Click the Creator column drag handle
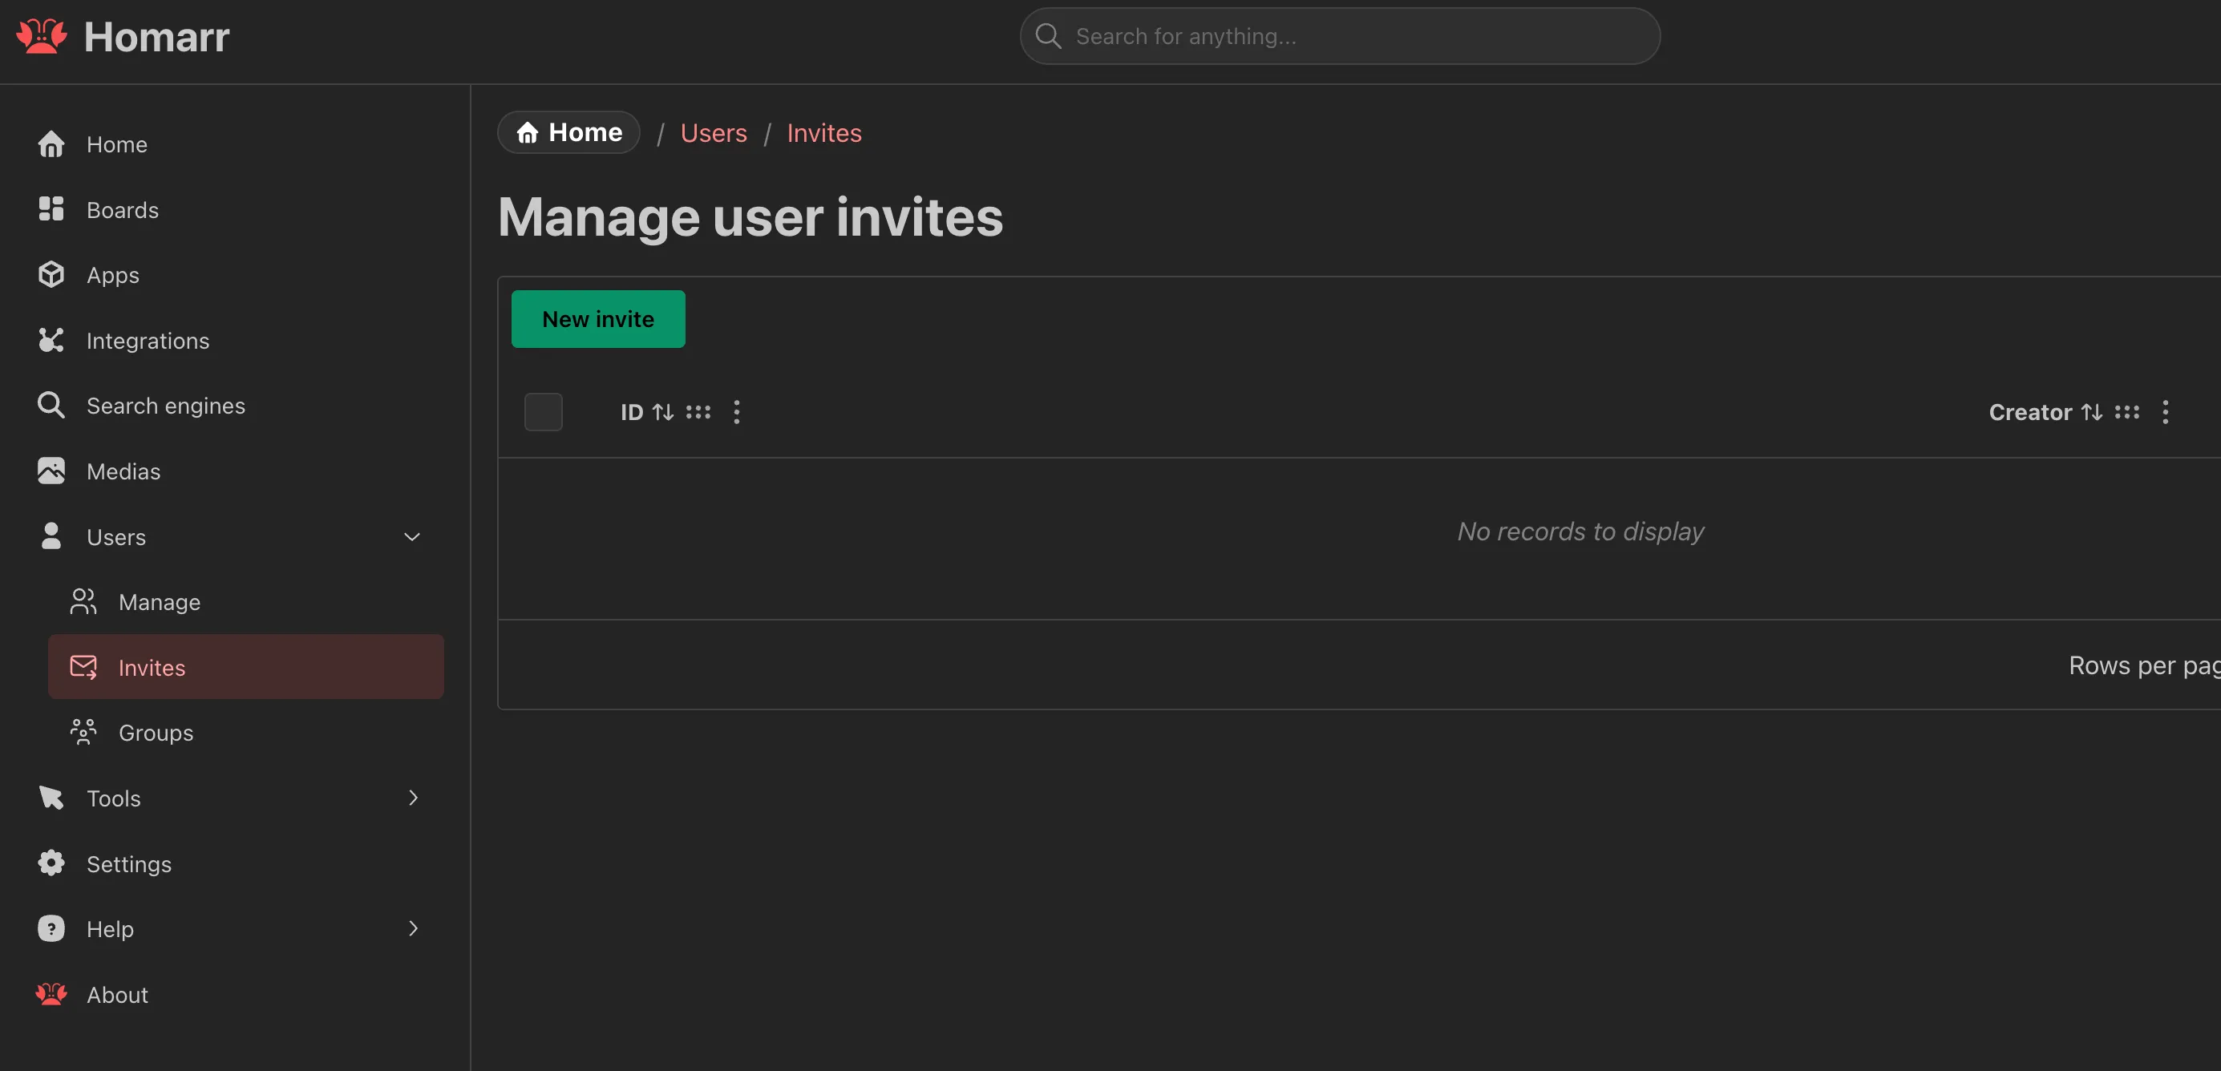The width and height of the screenshot is (2221, 1071). point(2127,412)
